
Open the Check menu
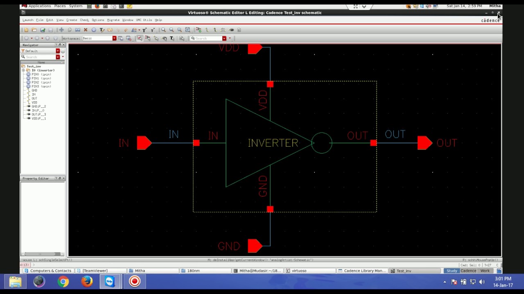84,20
